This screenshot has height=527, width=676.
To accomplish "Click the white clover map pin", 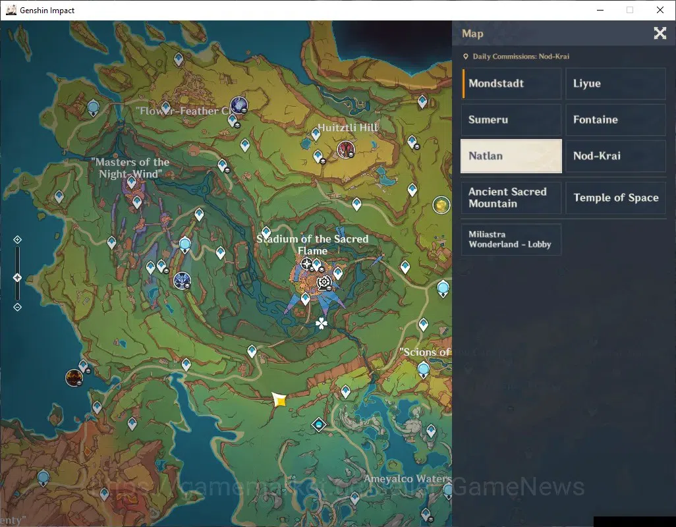I will 321,323.
